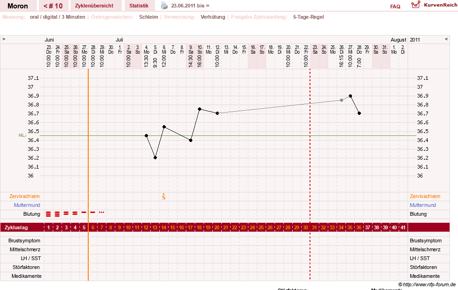Click right Zervixschleim row label
Screen dimensions: 458x290
point(425,196)
